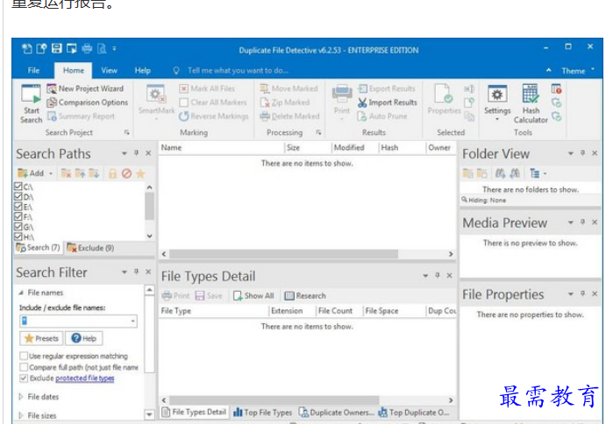Click Delete Marked
Image resolution: width=606 pixels, height=424 pixels.
pyautogui.click(x=290, y=116)
